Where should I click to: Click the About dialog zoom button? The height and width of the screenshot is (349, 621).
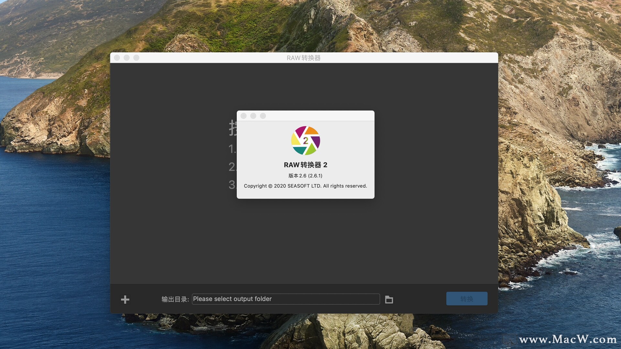point(263,116)
